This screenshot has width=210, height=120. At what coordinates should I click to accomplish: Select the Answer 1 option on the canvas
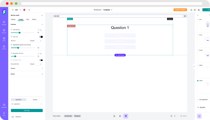pyautogui.click(x=120, y=35)
